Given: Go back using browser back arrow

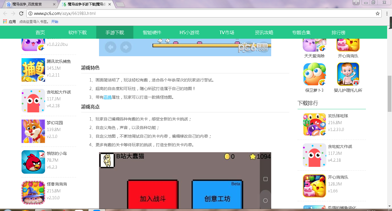Looking at the screenshot, I should pyautogui.click(x=5, y=13).
